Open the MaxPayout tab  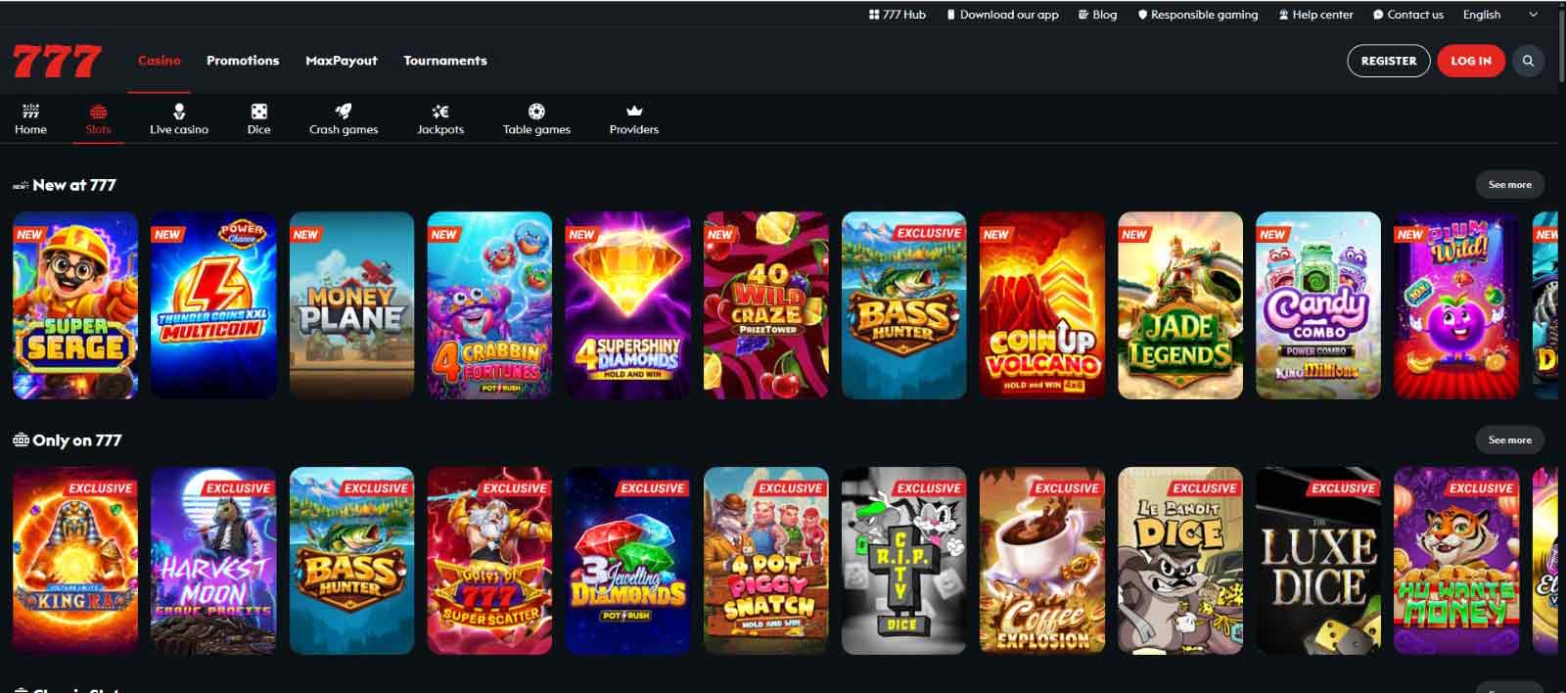coord(342,61)
